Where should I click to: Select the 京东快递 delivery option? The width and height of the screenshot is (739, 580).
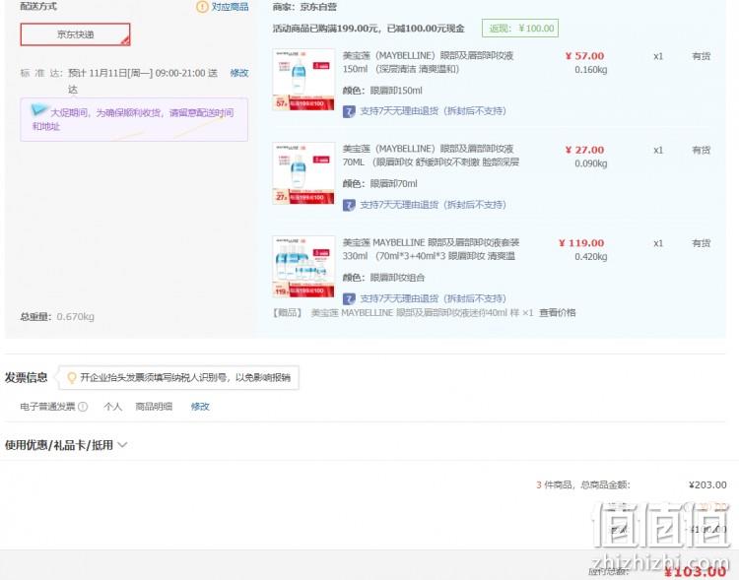75,34
